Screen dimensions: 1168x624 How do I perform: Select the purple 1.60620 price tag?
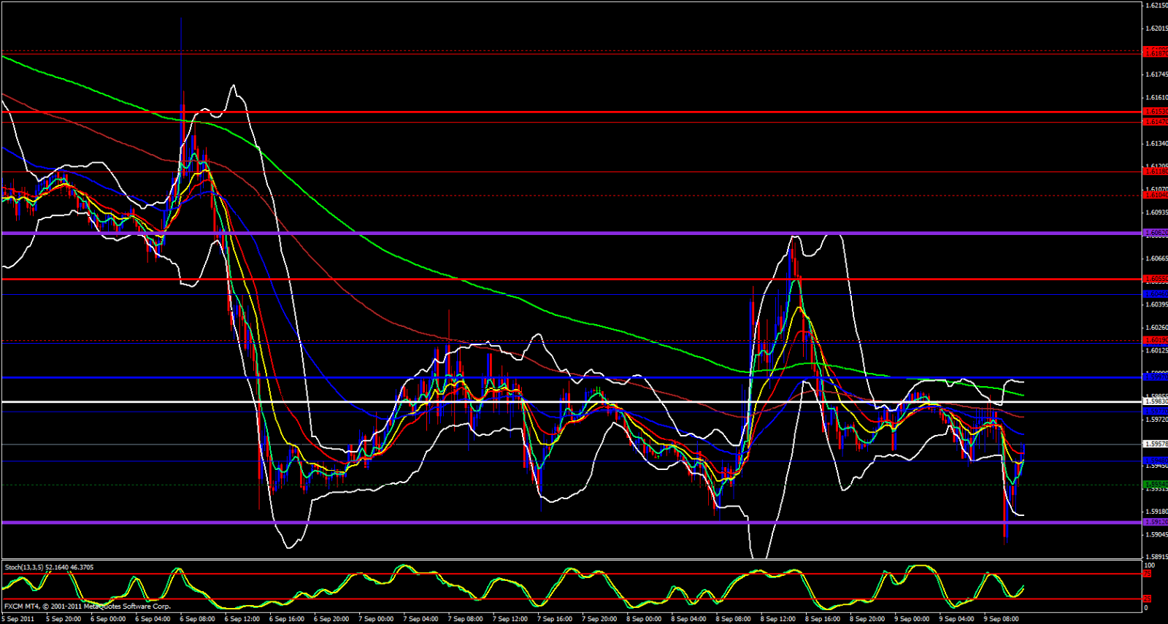point(1155,233)
